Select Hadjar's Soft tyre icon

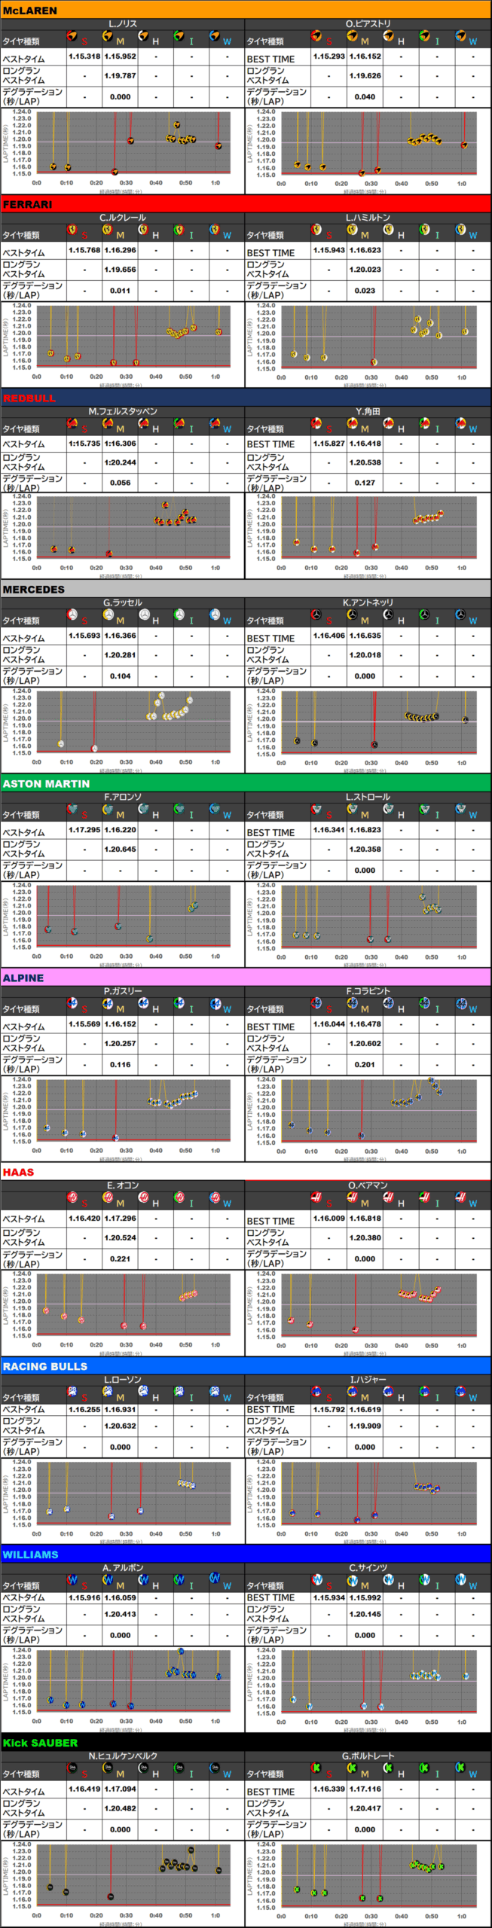(316, 1391)
